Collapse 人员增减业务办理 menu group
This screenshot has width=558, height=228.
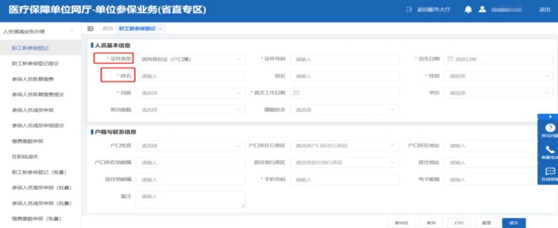[x=71, y=31]
